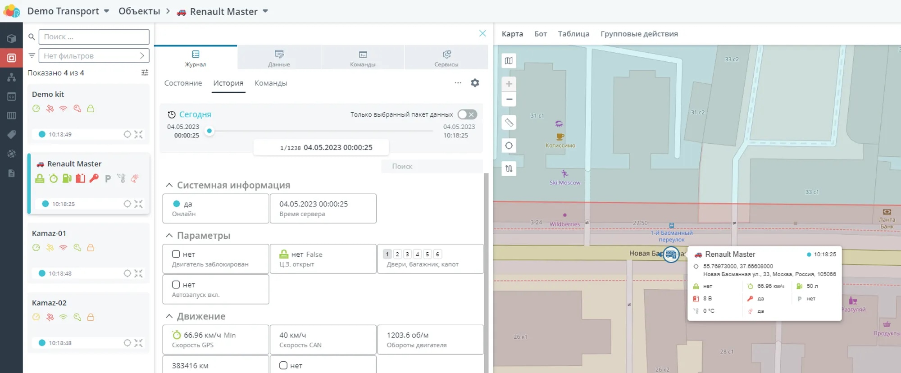901x373 pixels.
Task: Check the 'Двигатель заблокирован' checkbox
Action: click(176, 254)
